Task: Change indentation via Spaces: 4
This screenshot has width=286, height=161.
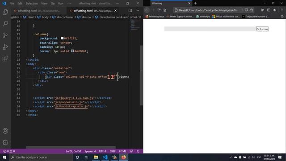Action: coord(90,151)
